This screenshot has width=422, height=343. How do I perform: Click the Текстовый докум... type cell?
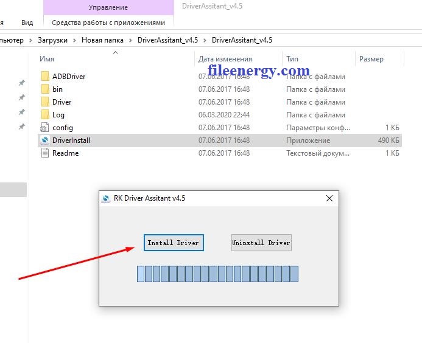coord(318,153)
